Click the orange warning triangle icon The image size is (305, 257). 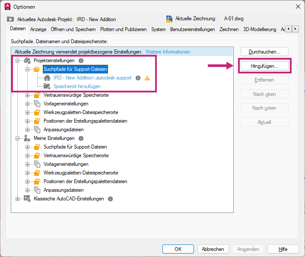pos(147,78)
